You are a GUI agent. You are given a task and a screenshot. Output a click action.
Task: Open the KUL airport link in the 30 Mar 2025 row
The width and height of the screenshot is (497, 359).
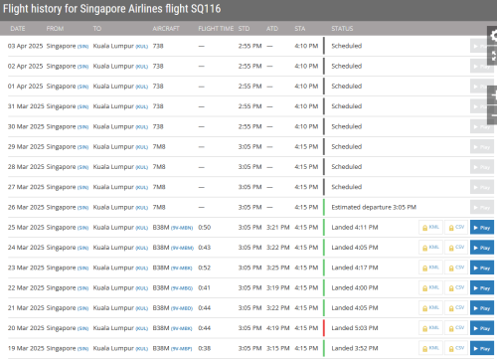tap(142, 127)
